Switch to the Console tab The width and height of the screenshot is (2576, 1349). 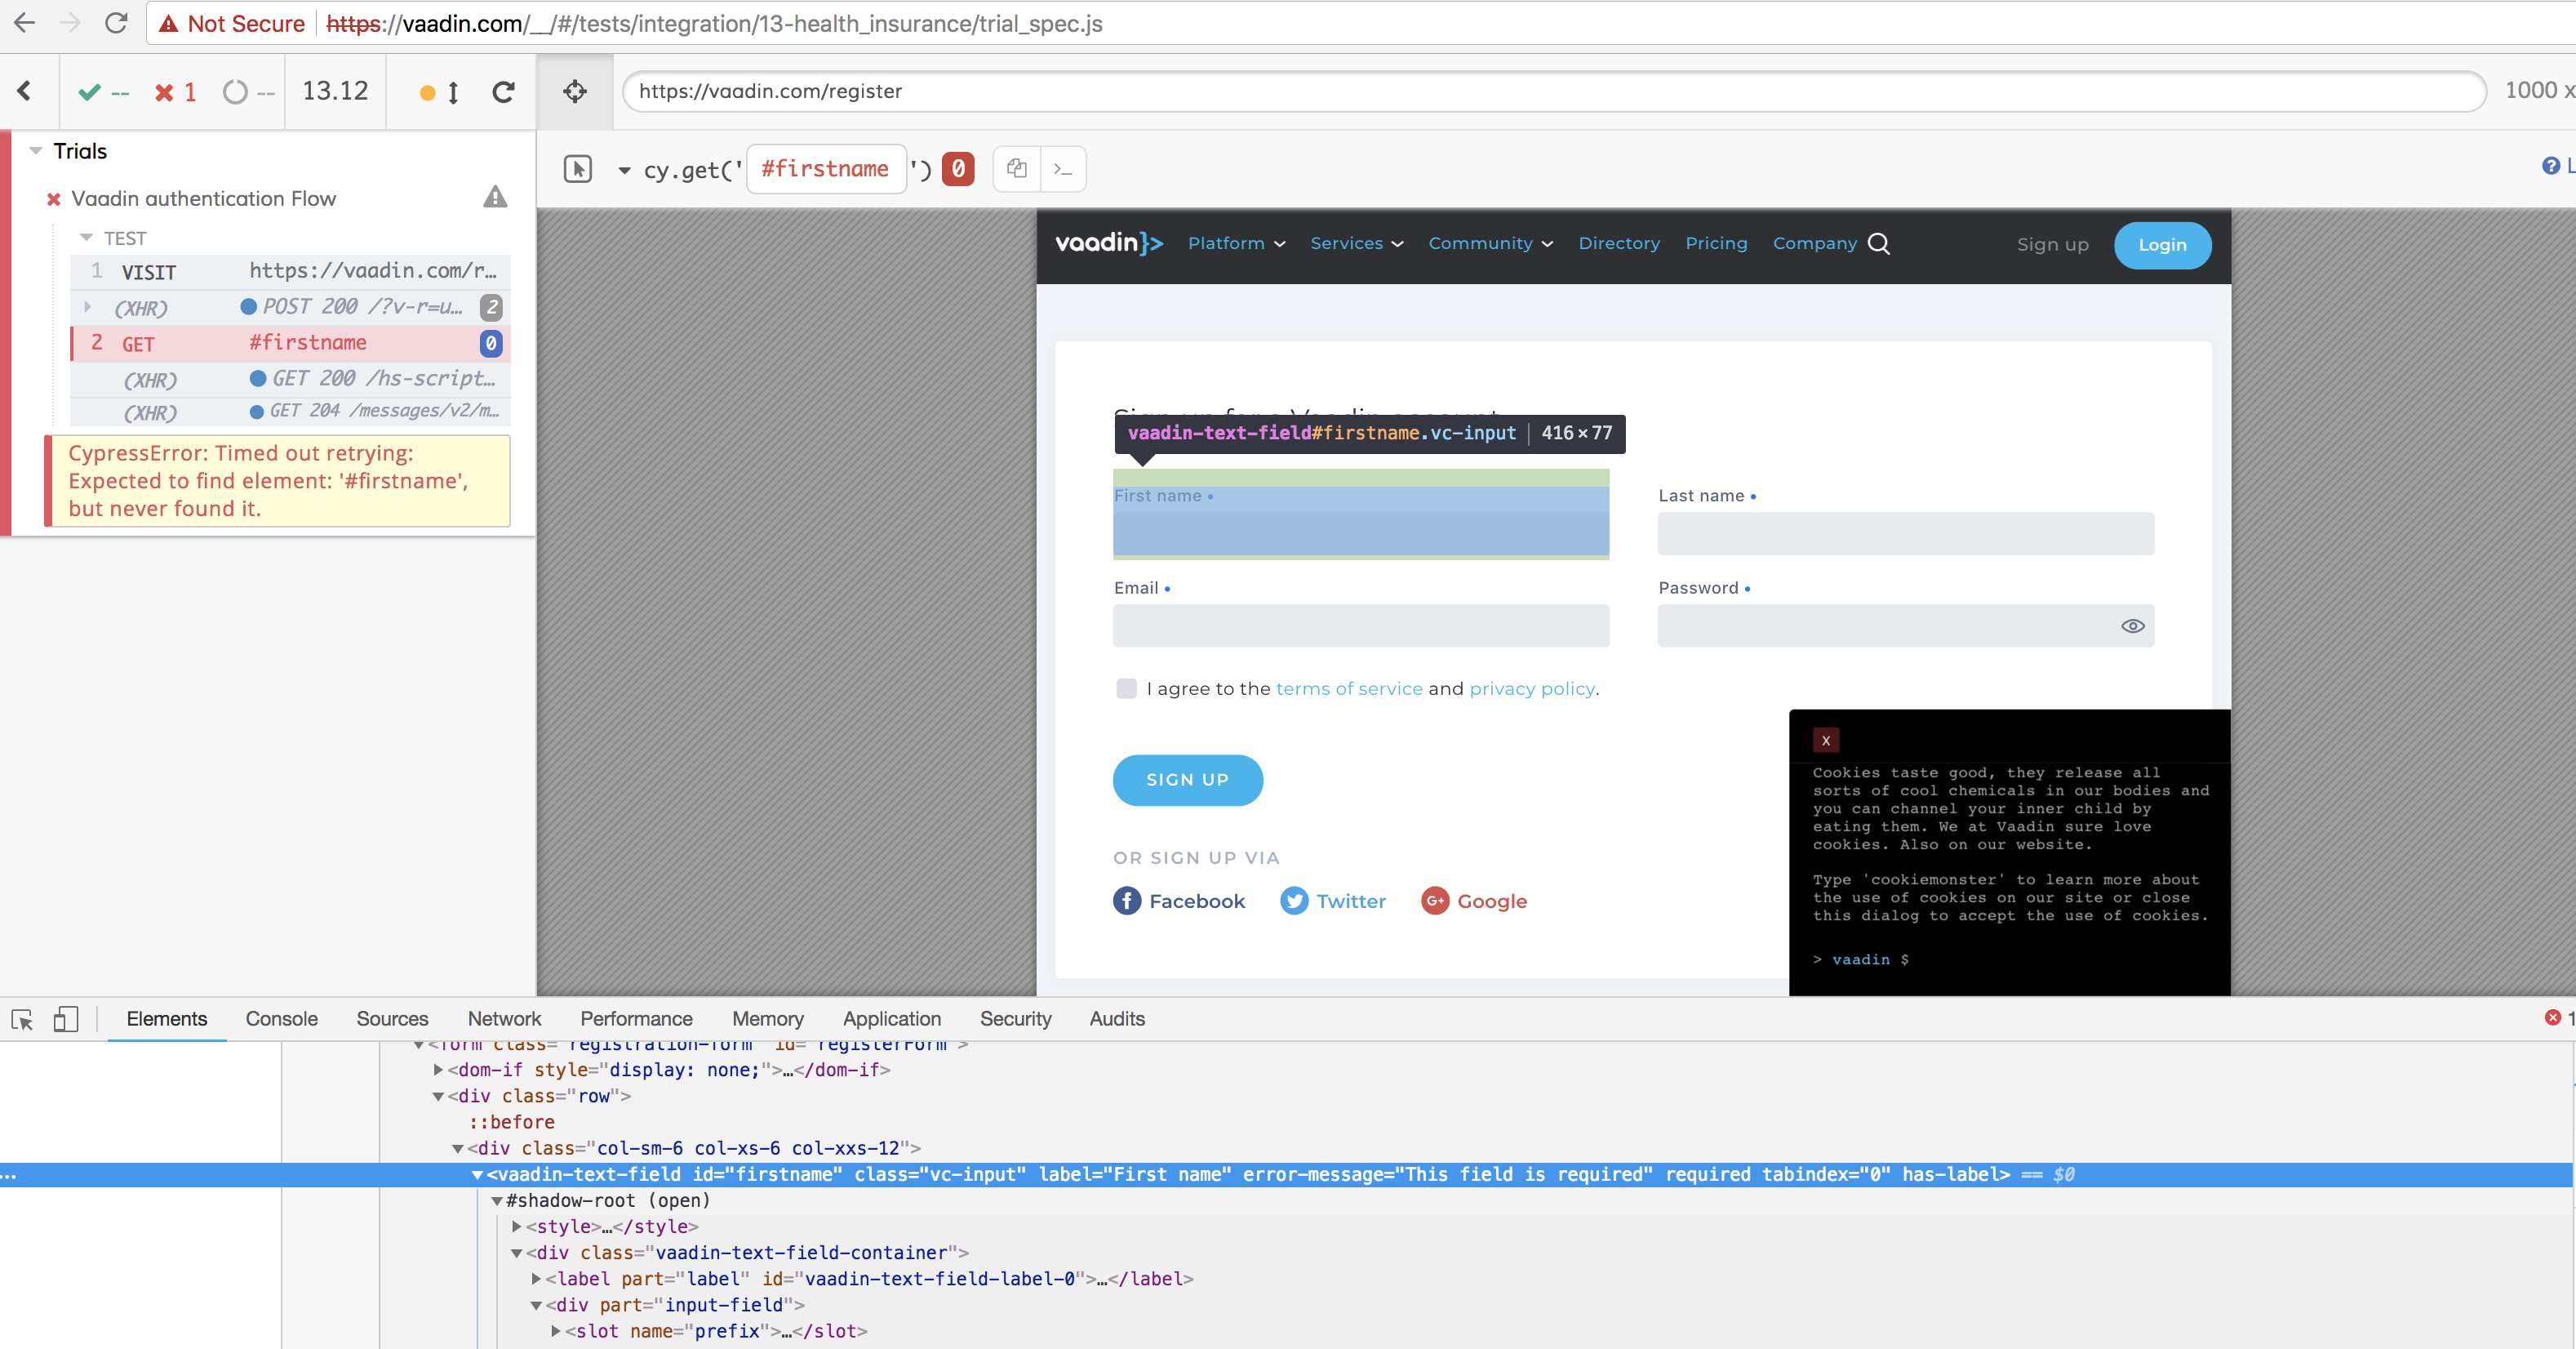pos(281,1019)
